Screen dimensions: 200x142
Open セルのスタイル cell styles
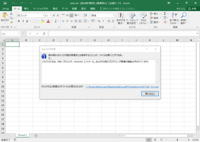tap(143, 19)
